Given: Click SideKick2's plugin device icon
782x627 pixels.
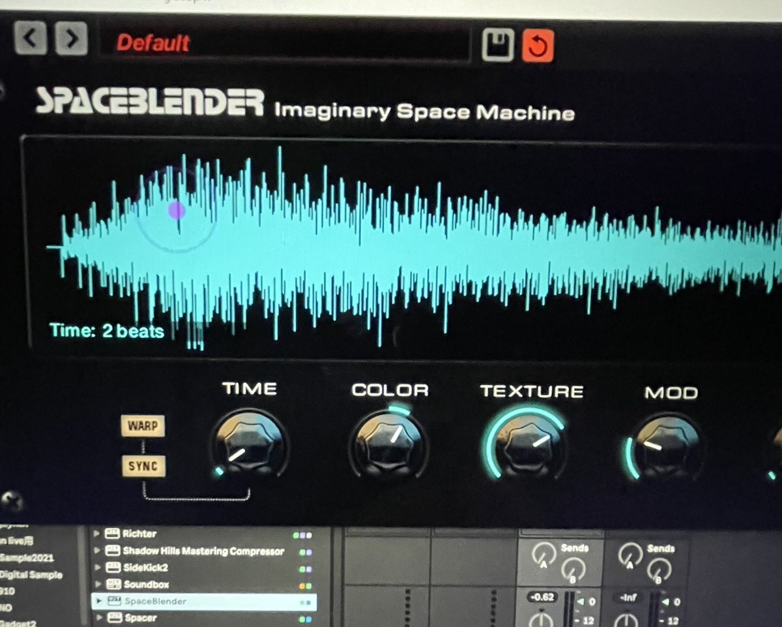Looking at the screenshot, I should tap(112, 568).
